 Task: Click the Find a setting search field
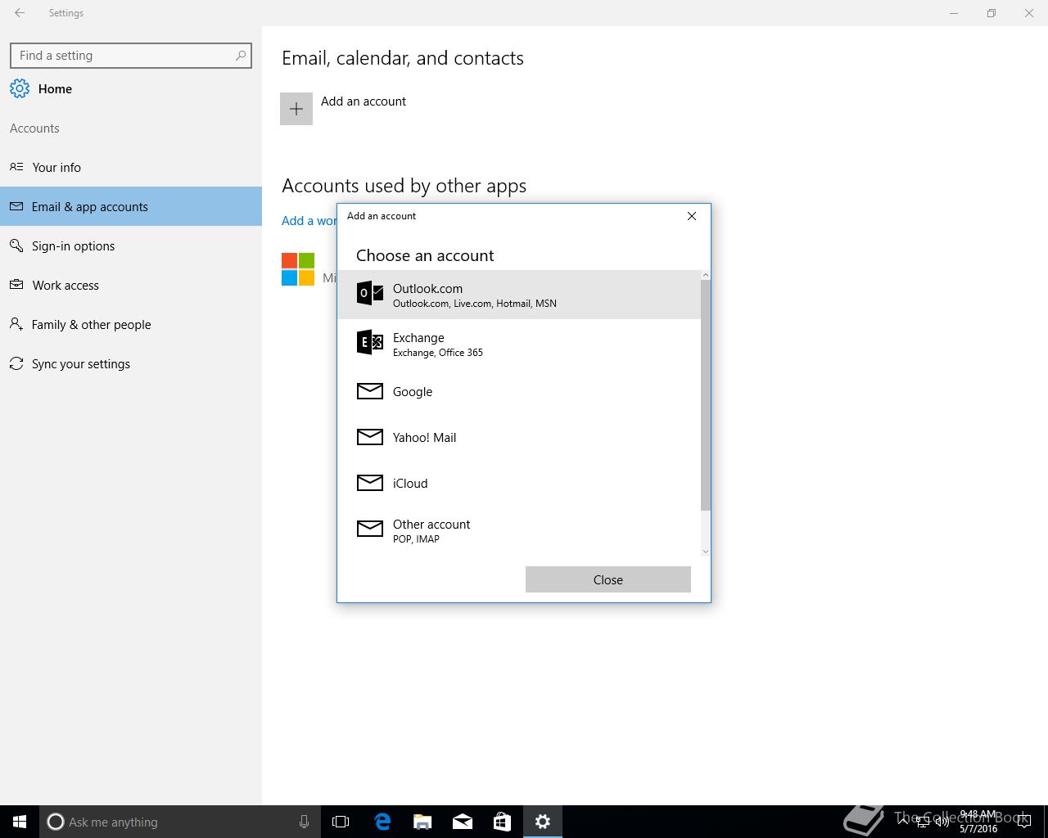coord(131,56)
